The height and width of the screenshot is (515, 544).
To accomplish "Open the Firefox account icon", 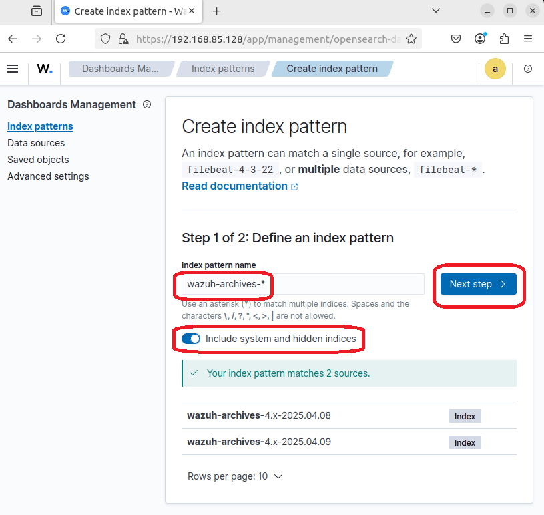I will pyautogui.click(x=480, y=39).
